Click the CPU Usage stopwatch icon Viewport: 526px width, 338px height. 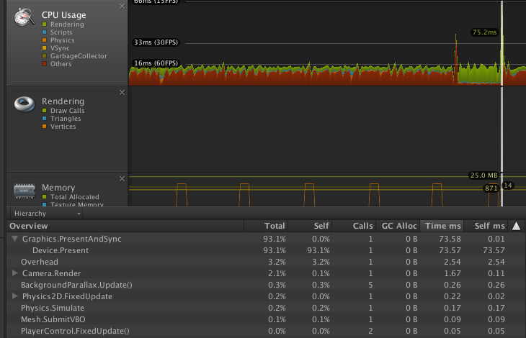point(24,17)
